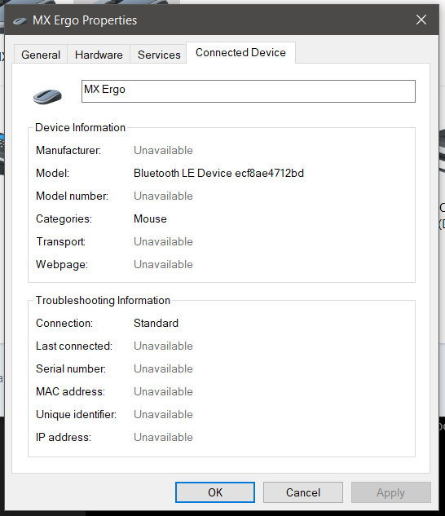Image resolution: width=445 pixels, height=516 pixels.
Task: Click the Unavailable value next to MAC address
Action: coord(163,391)
